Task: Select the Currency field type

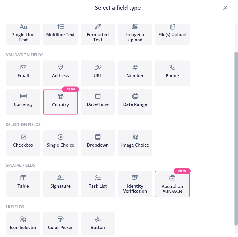Action: click(x=23, y=102)
